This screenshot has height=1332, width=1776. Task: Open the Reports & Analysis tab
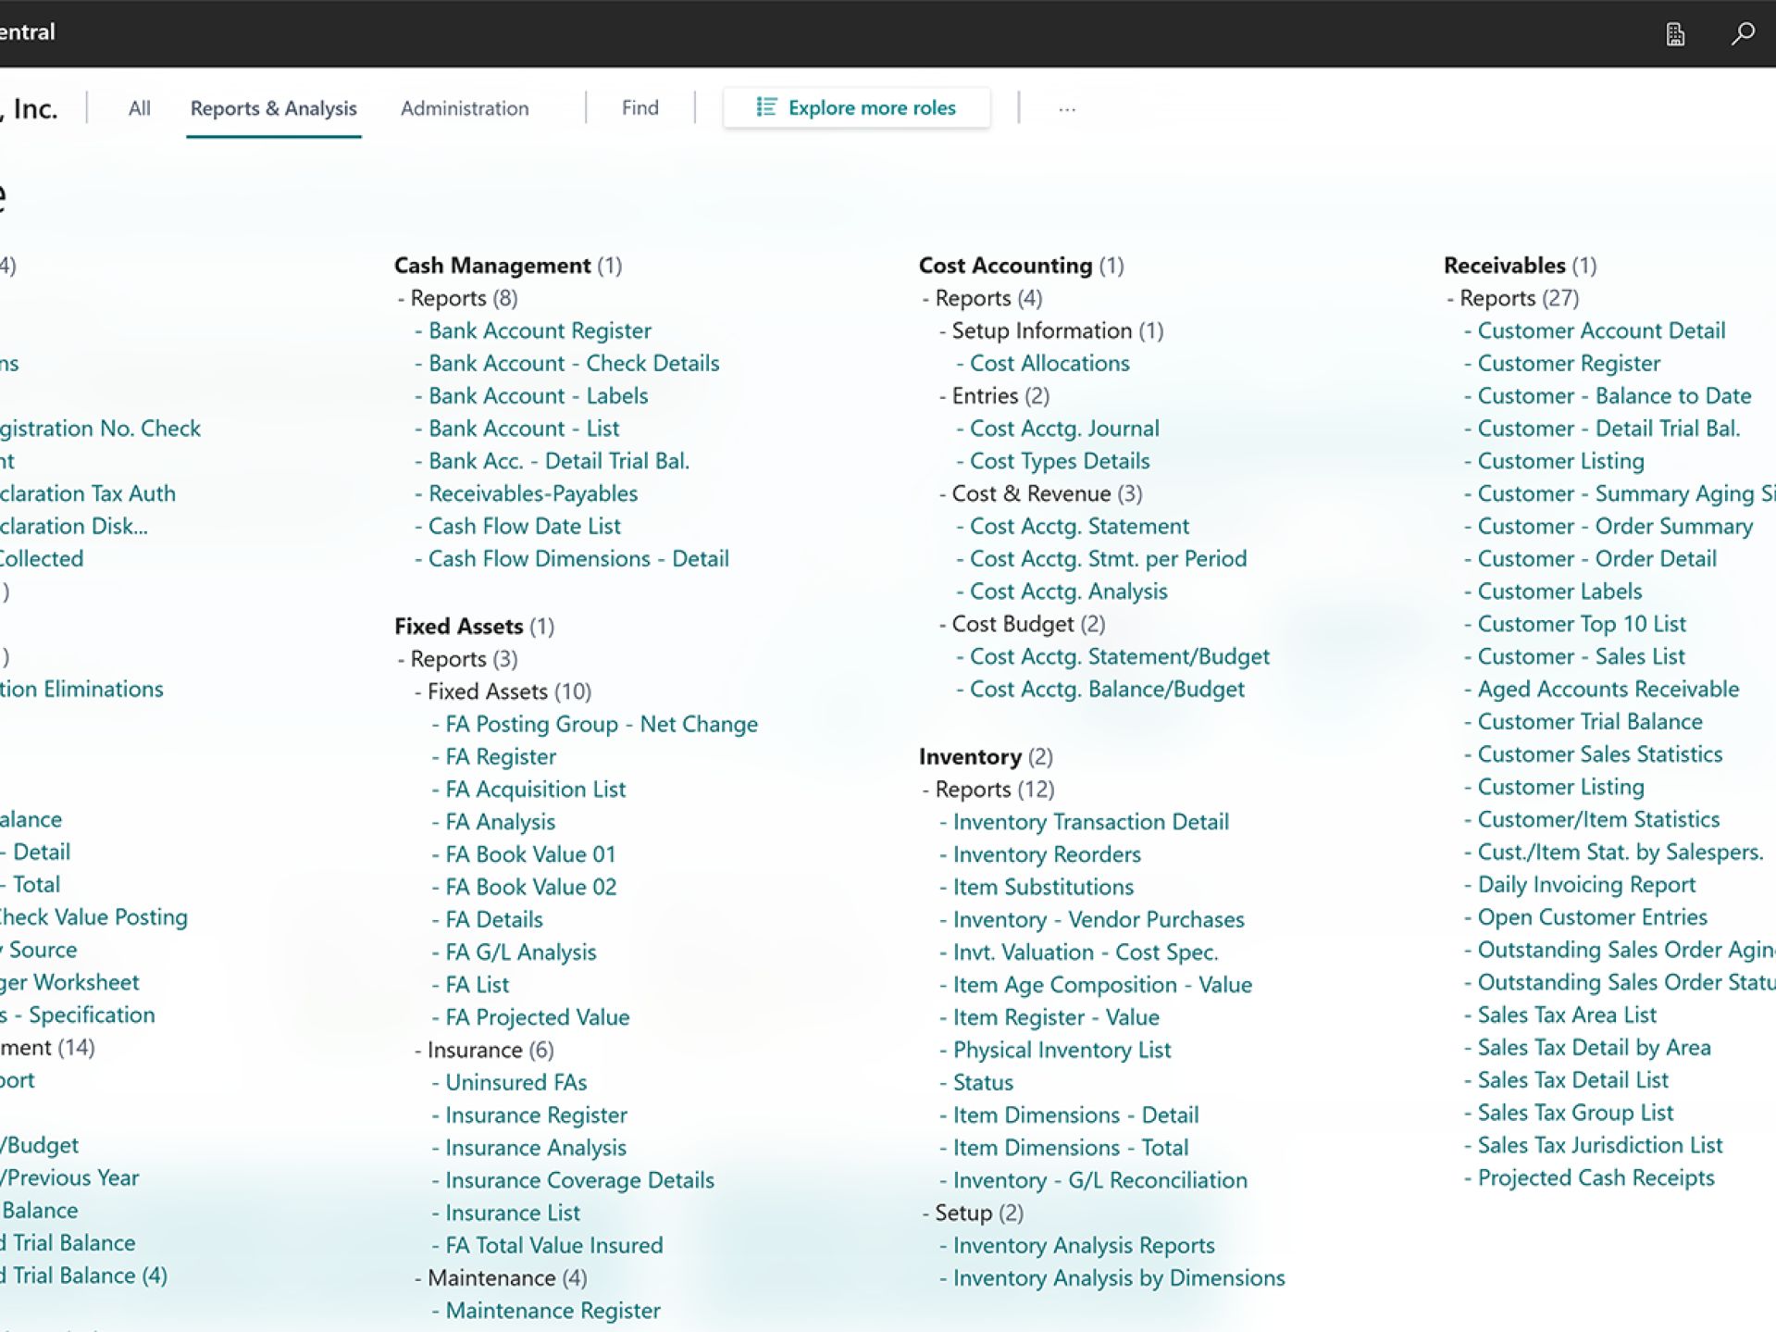[273, 108]
